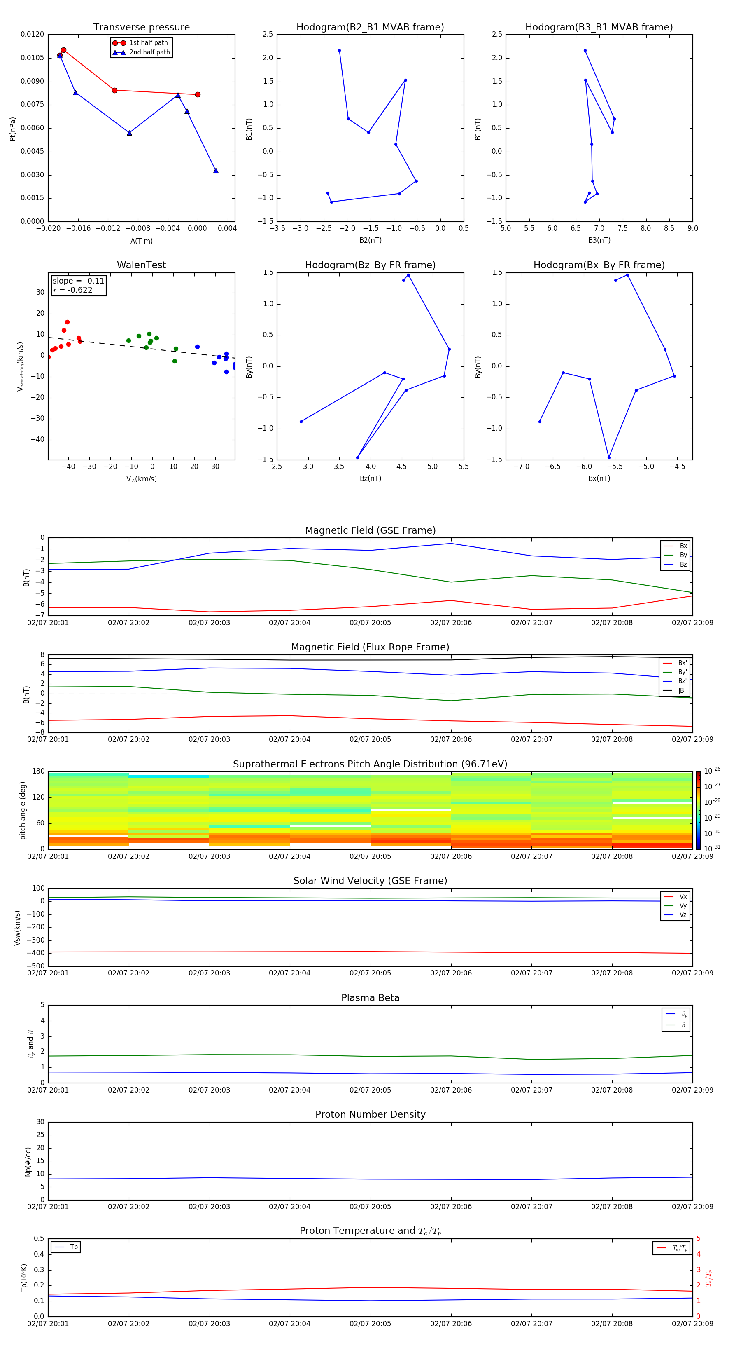Select the '2nd half path' legend entry

coord(141,52)
